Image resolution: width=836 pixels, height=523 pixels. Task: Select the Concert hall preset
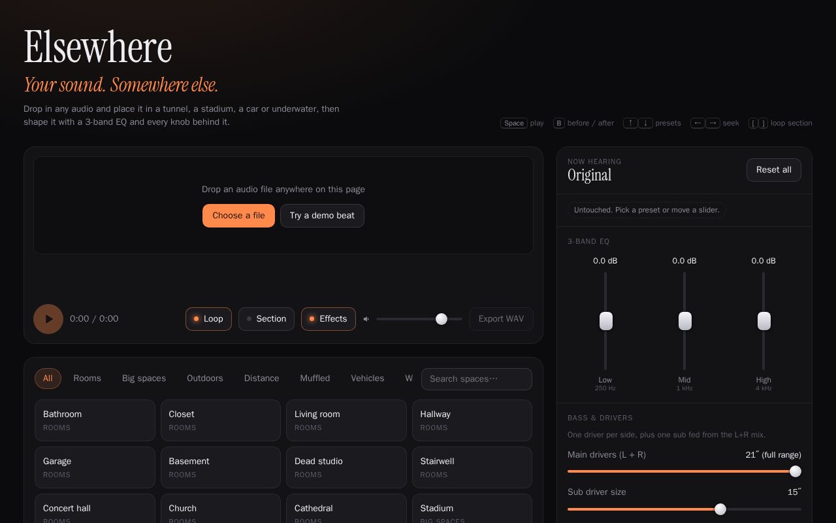click(95, 509)
